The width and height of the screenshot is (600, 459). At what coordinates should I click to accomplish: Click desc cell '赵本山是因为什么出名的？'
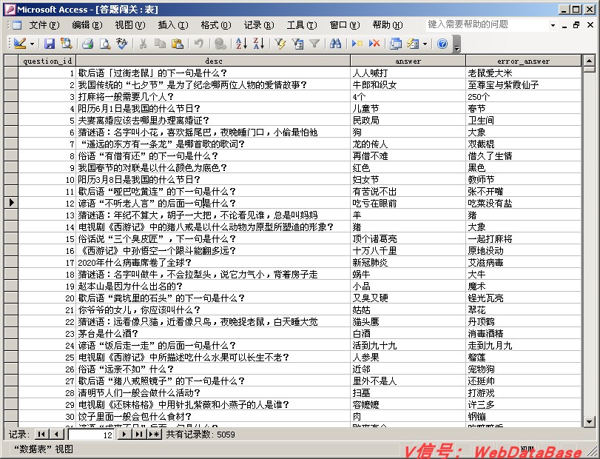tap(213, 286)
